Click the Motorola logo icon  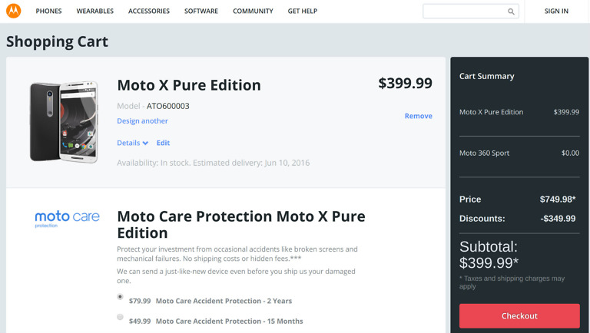(13, 11)
